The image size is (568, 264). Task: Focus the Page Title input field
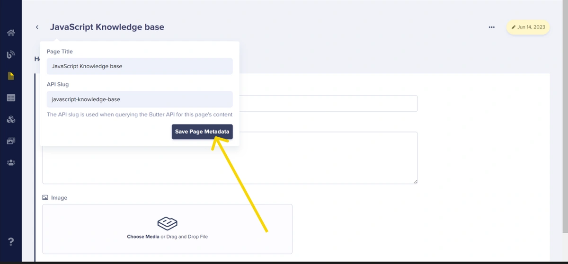tap(140, 66)
